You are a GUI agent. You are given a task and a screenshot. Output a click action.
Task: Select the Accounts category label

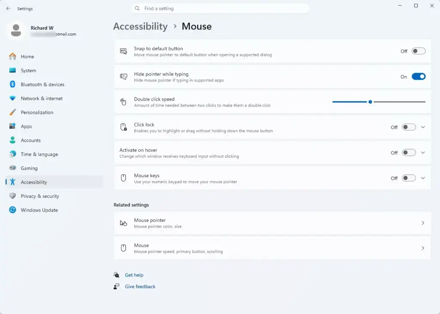[x=31, y=140]
